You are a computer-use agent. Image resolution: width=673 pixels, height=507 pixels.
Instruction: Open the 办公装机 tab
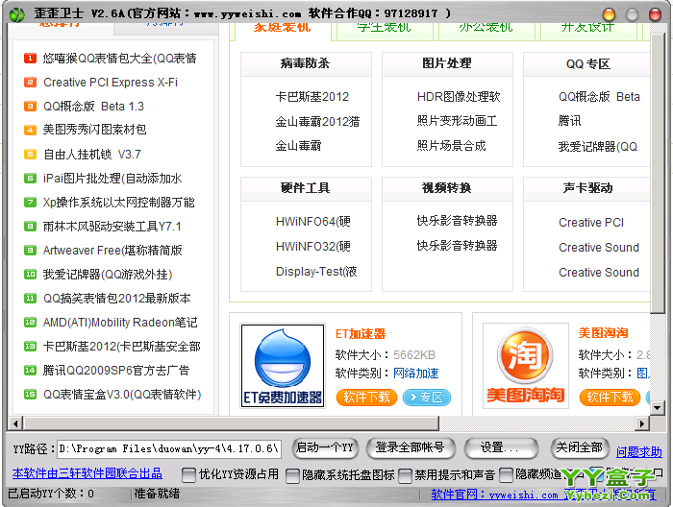click(486, 27)
